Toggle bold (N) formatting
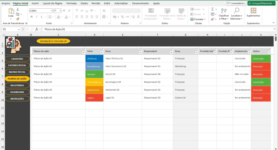This screenshot has height=150, width=278. (x=31, y=17)
